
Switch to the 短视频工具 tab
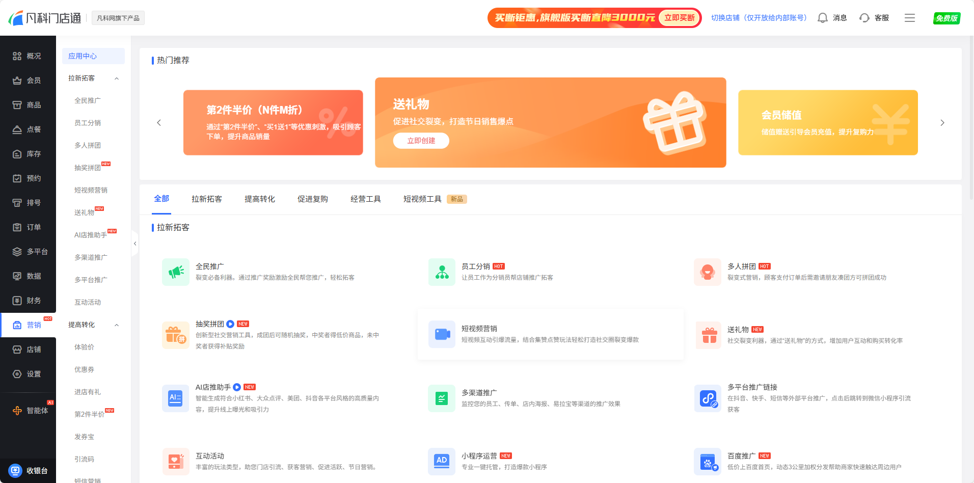coord(421,199)
